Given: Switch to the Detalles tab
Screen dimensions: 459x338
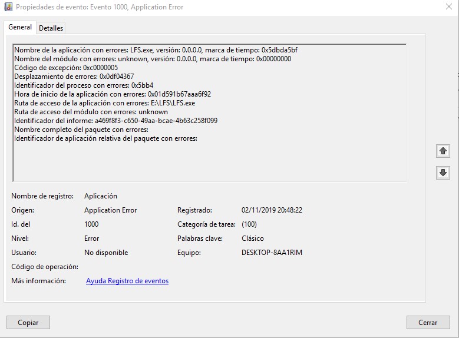Looking at the screenshot, I should 51,28.
